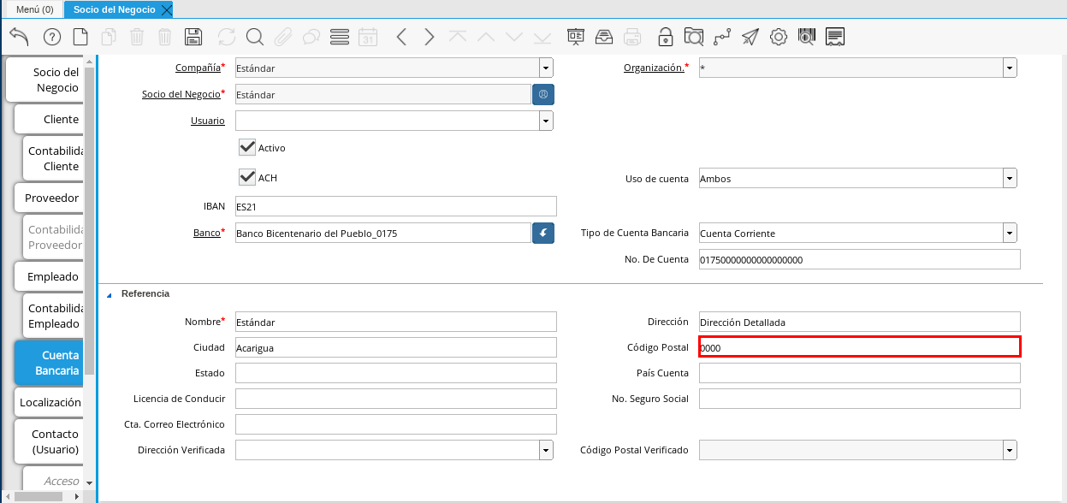Switch to the Menú (0) tab
This screenshot has width=1067, height=503.
point(35,9)
